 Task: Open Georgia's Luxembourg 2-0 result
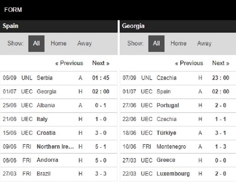click(x=178, y=174)
